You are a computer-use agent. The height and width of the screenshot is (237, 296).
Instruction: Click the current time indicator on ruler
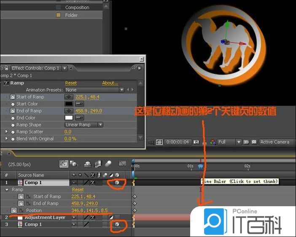[200, 167]
